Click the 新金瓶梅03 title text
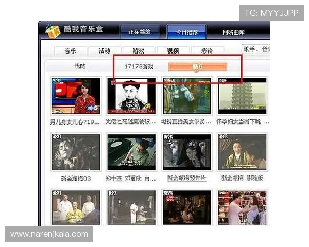The height and width of the screenshot is (247, 309). click(x=76, y=179)
